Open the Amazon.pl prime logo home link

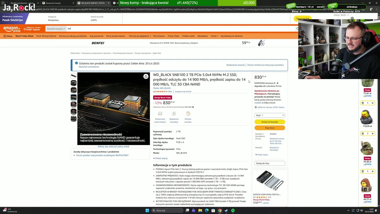(12, 29)
